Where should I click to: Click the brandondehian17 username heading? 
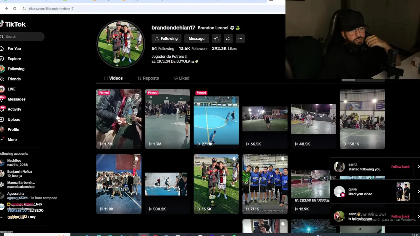click(173, 28)
